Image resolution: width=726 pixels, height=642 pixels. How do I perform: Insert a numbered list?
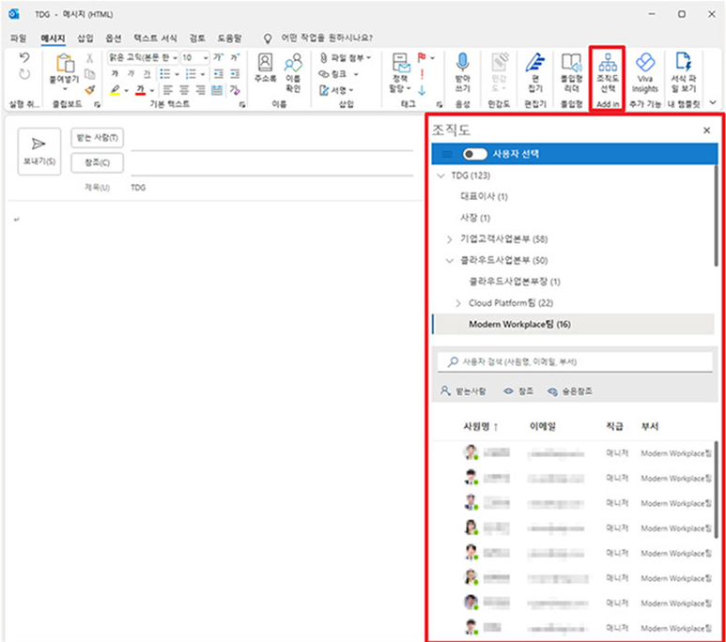[191, 73]
